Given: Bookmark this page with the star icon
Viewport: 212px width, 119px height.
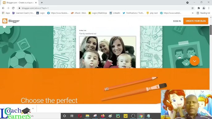Looking at the screenshot, I should tap(193, 8).
